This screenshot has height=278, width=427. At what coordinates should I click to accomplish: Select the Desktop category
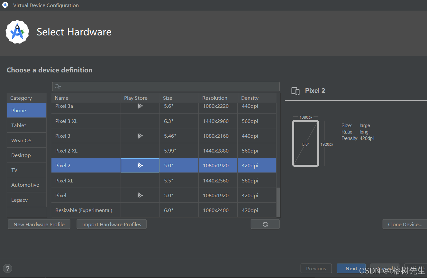[27, 155]
